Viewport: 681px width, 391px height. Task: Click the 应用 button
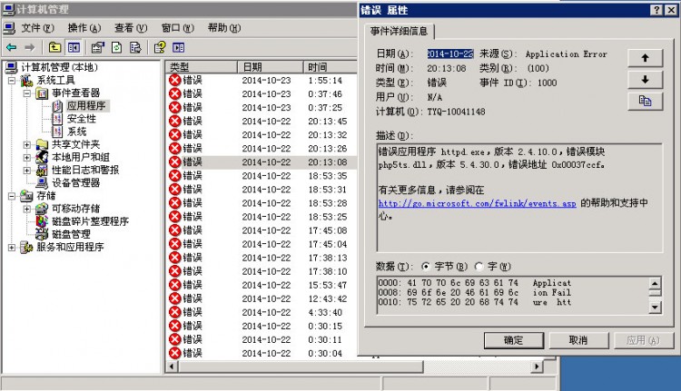tap(643, 340)
